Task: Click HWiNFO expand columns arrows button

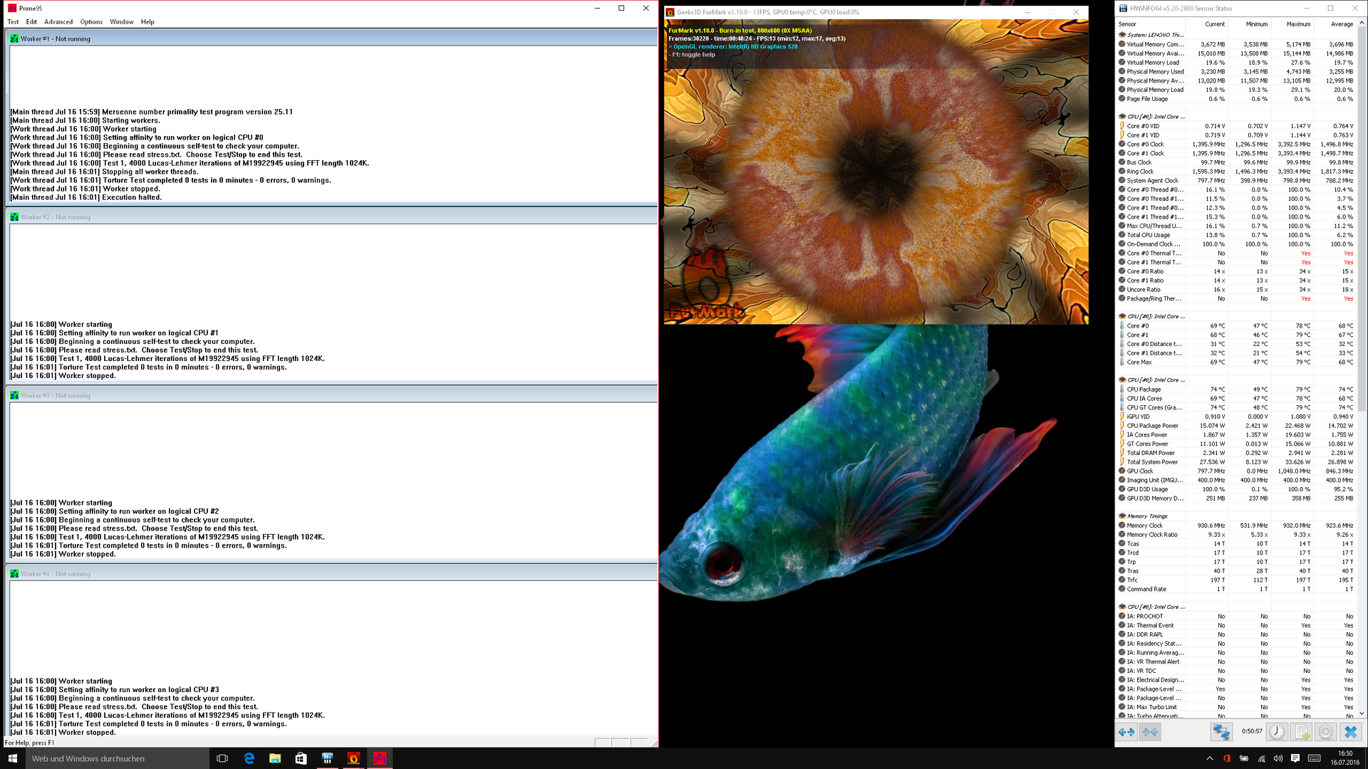Action: point(1126,731)
